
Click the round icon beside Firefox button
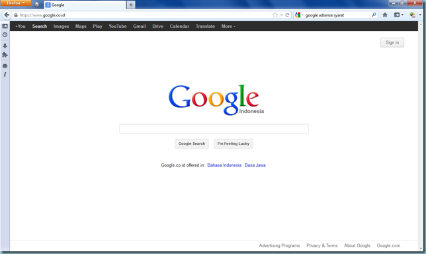coord(36,5)
